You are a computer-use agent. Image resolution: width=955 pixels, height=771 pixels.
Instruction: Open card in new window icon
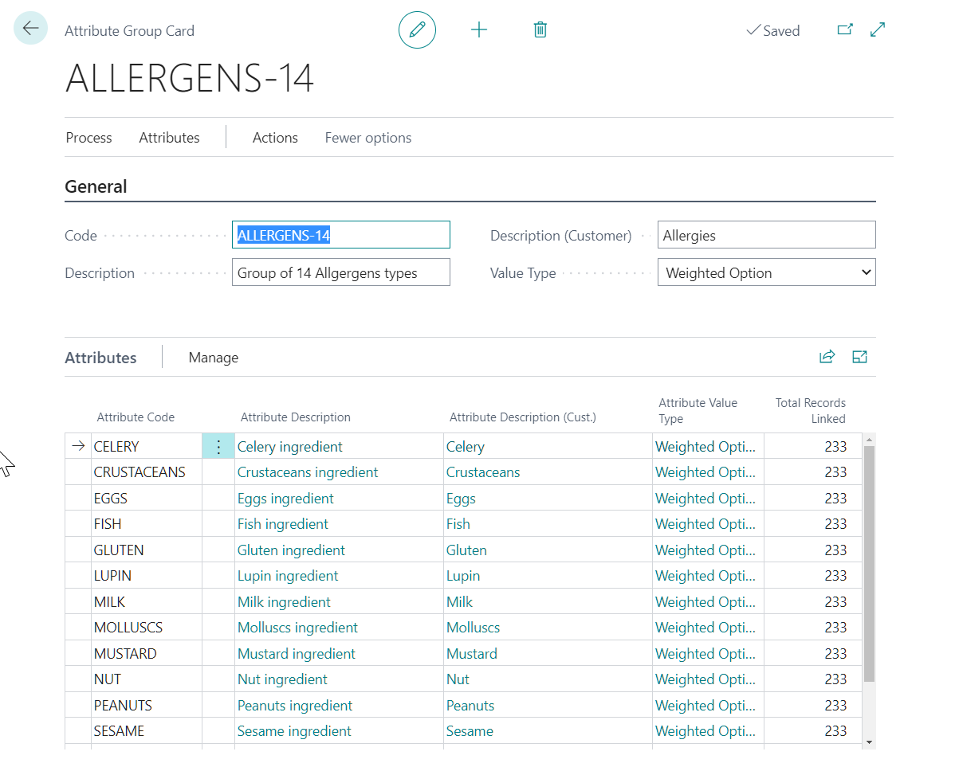pos(845,29)
